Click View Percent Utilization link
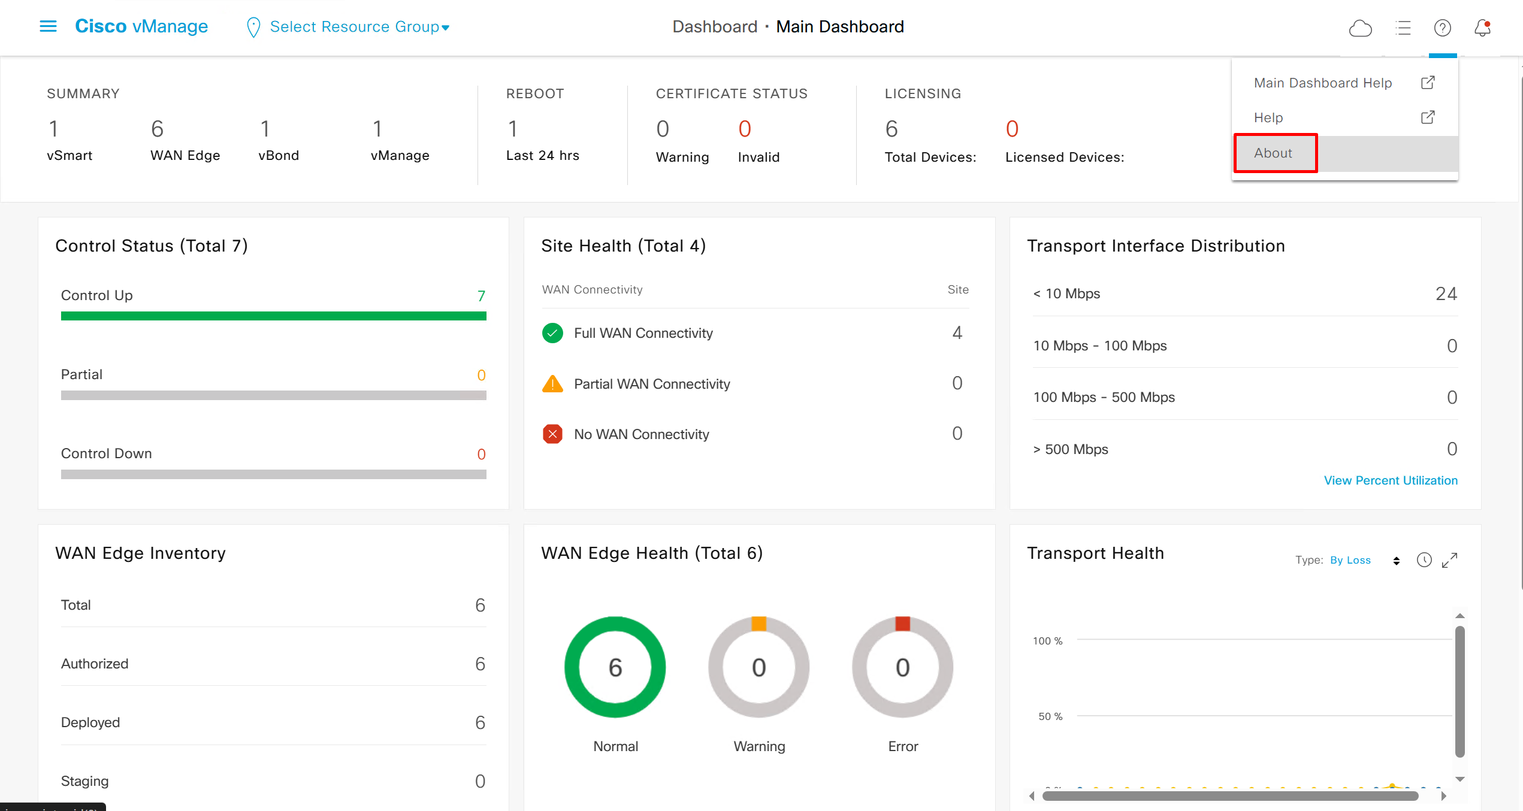The width and height of the screenshot is (1523, 811). (1390, 480)
